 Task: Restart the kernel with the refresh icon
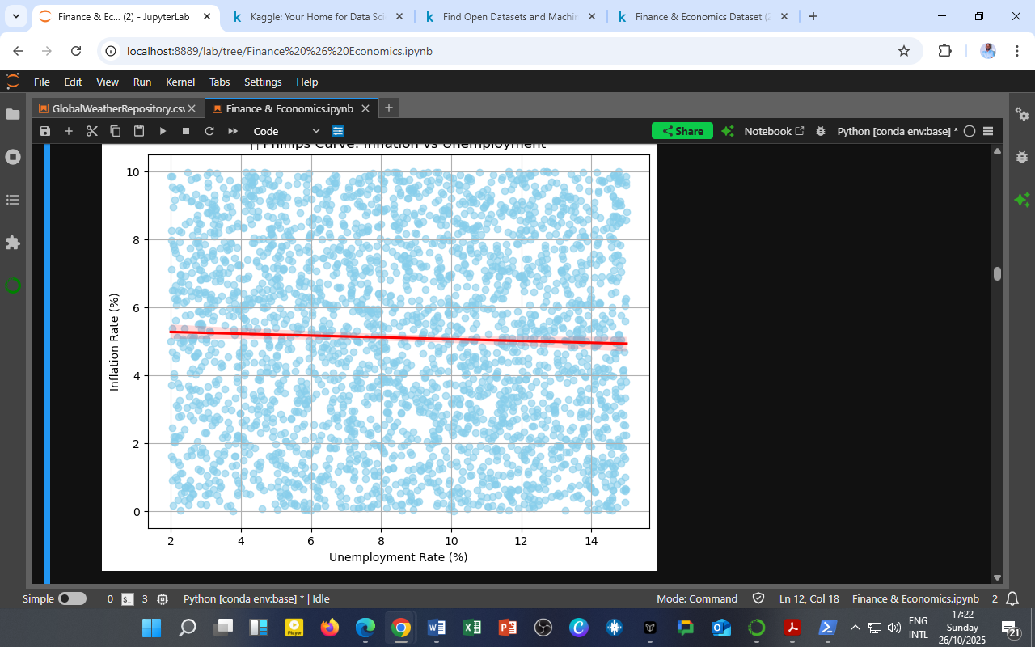[209, 130]
